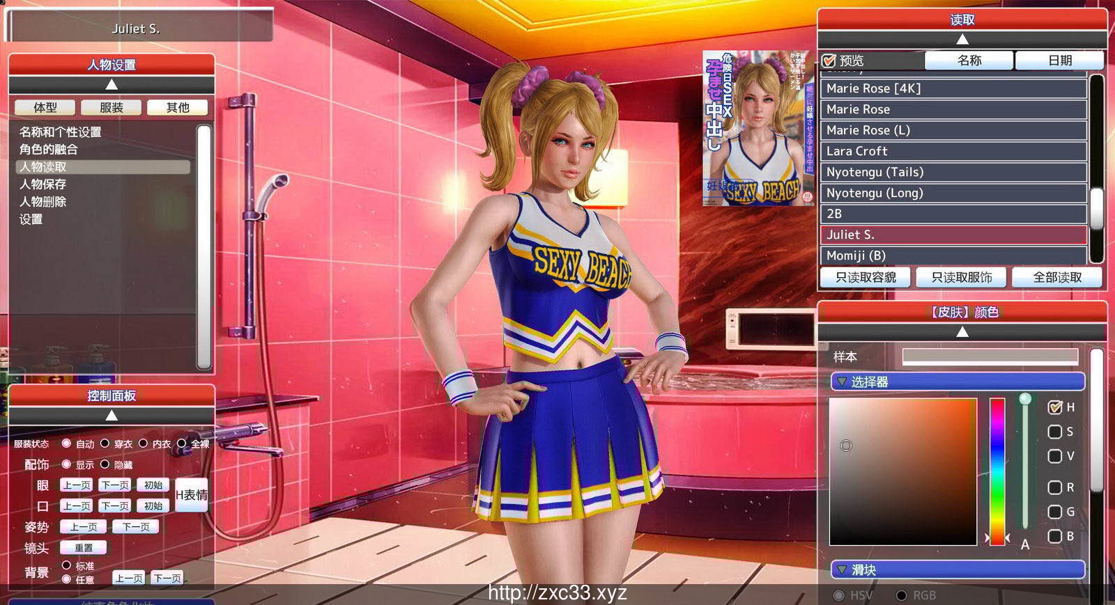The width and height of the screenshot is (1115, 605).
Task: Select 人物保存 in settings list
Action: click(43, 184)
